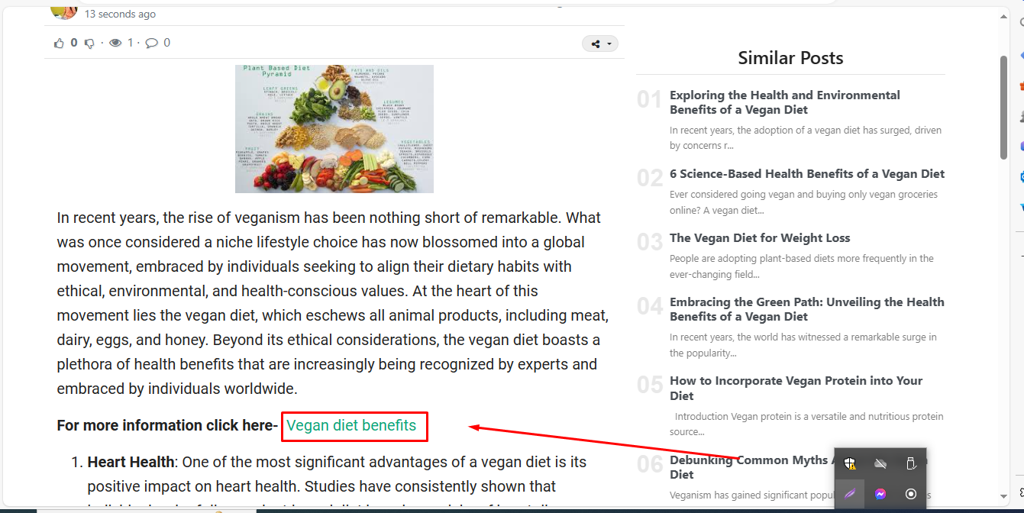The height and width of the screenshot is (513, 1024).
Task: Open the Vegan diet benefits link
Action: (x=351, y=426)
